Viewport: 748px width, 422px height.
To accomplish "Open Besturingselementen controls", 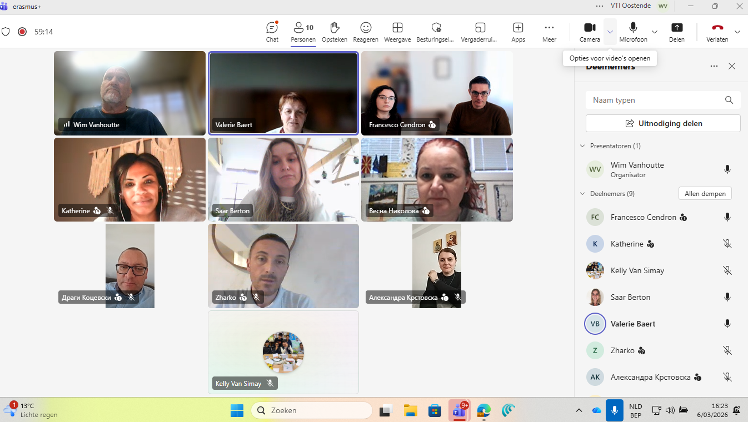I will 436,32.
